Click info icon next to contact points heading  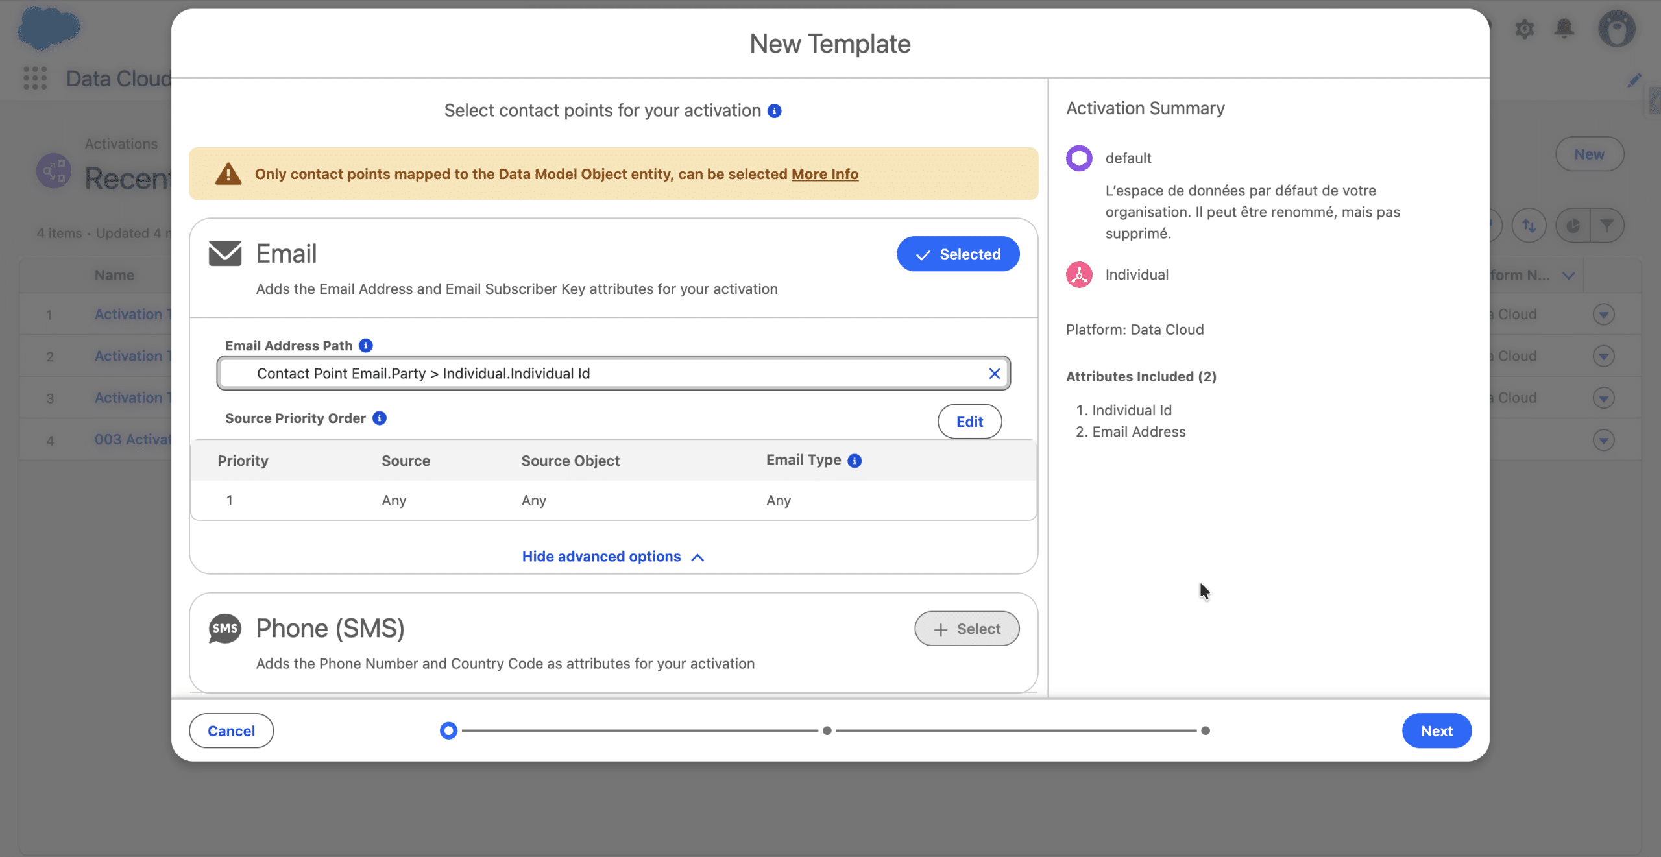click(x=774, y=111)
